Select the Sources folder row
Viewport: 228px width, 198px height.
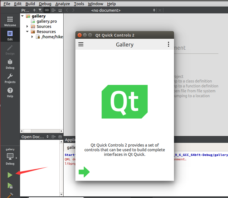coord(41,26)
